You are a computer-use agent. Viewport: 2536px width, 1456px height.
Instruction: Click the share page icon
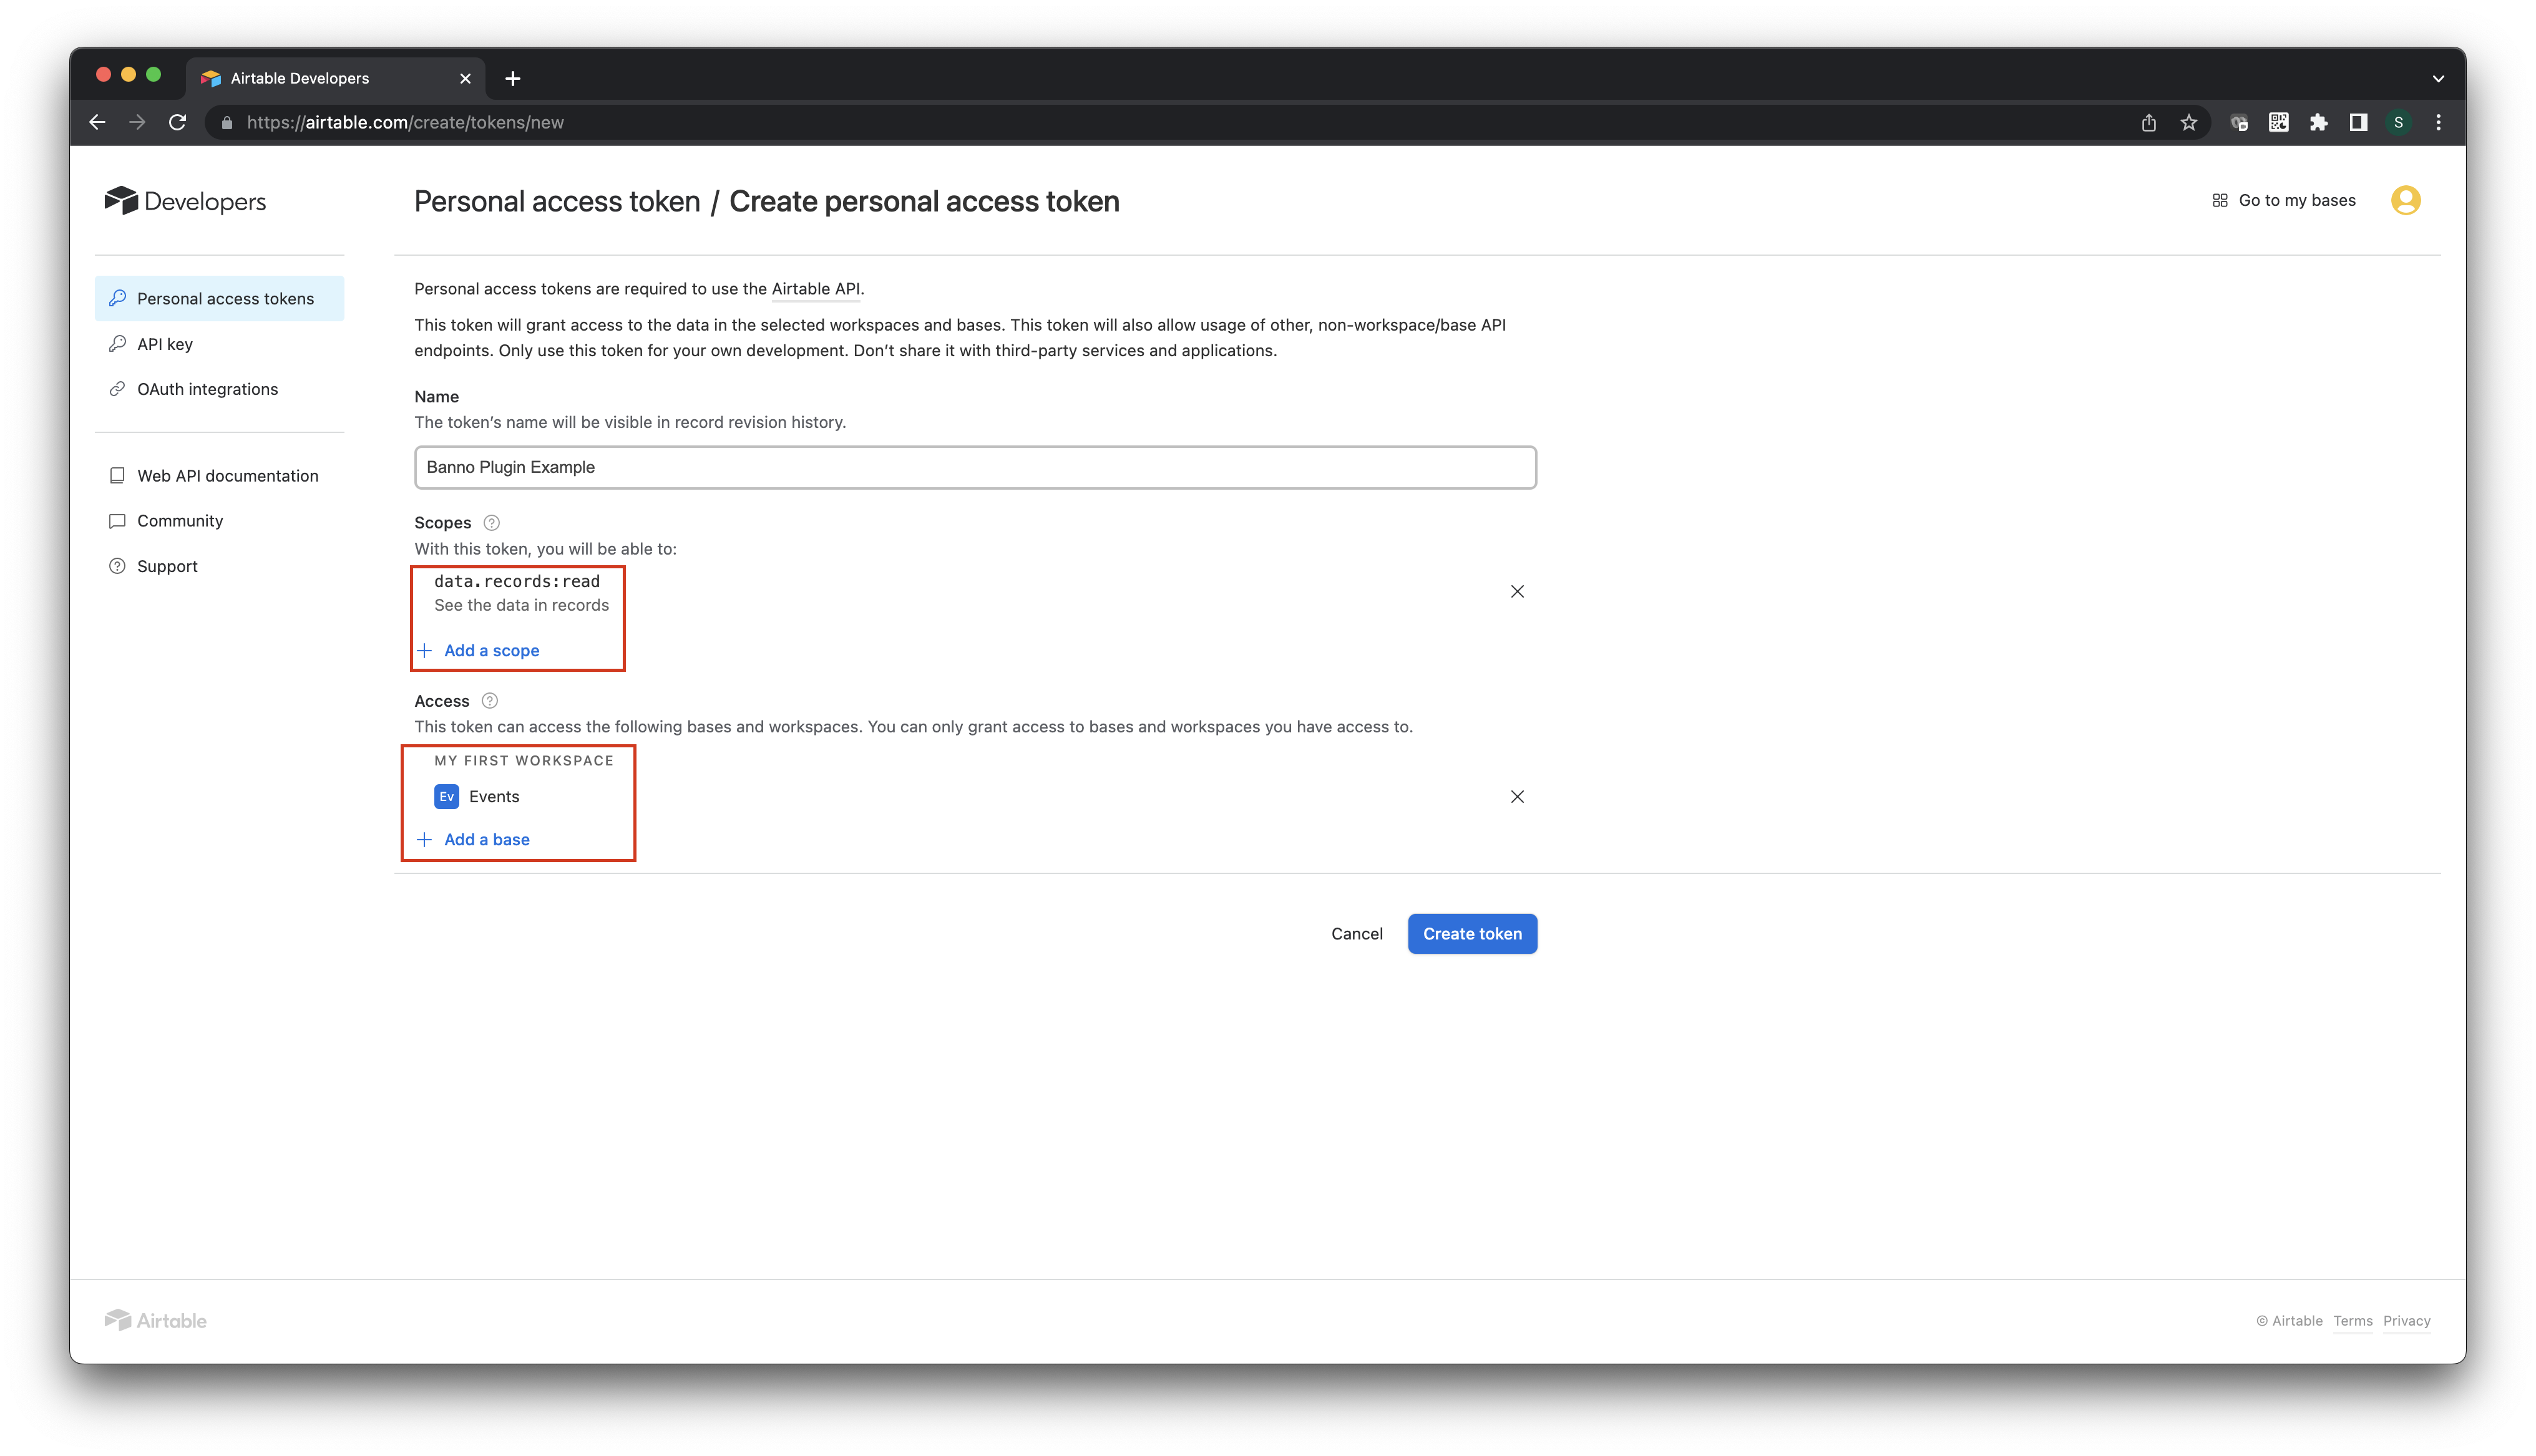2149,122
